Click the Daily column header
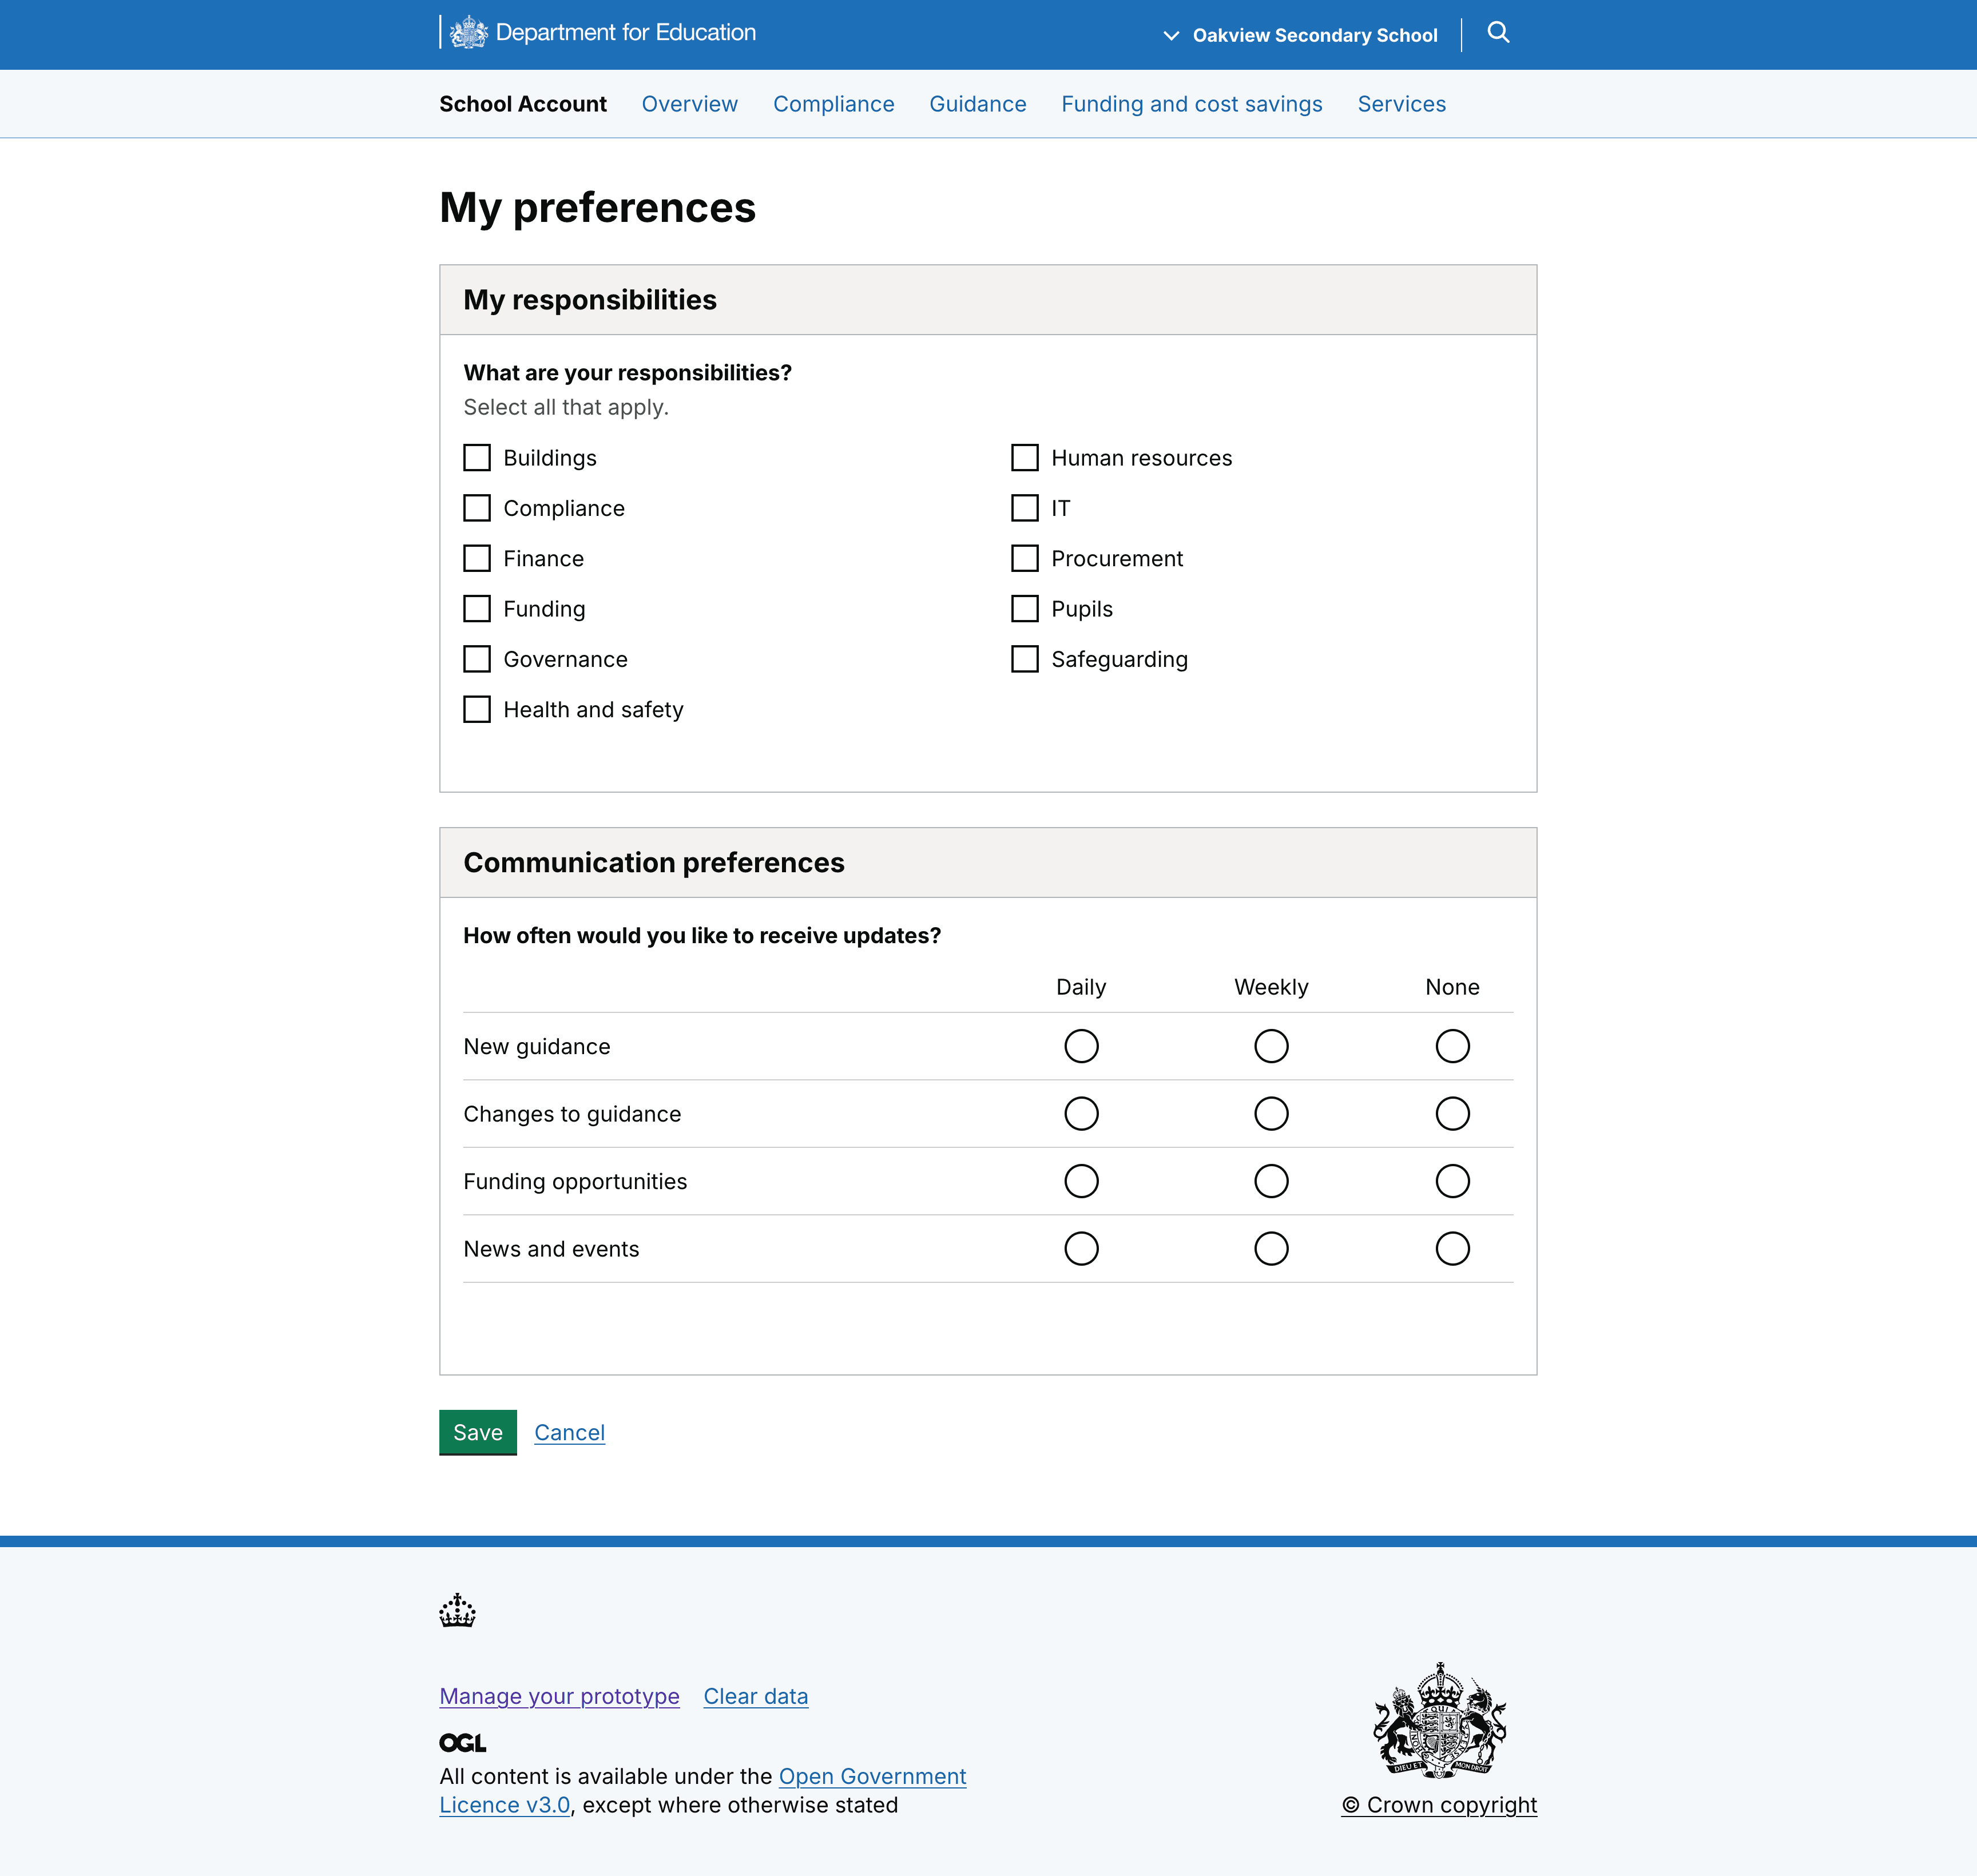 coord(1081,987)
